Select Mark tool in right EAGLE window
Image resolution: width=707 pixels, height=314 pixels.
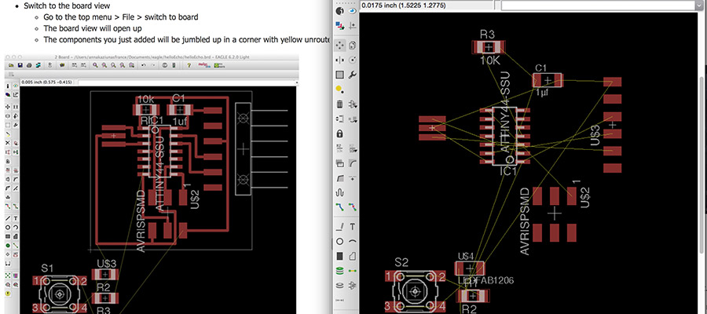[x=353, y=26]
